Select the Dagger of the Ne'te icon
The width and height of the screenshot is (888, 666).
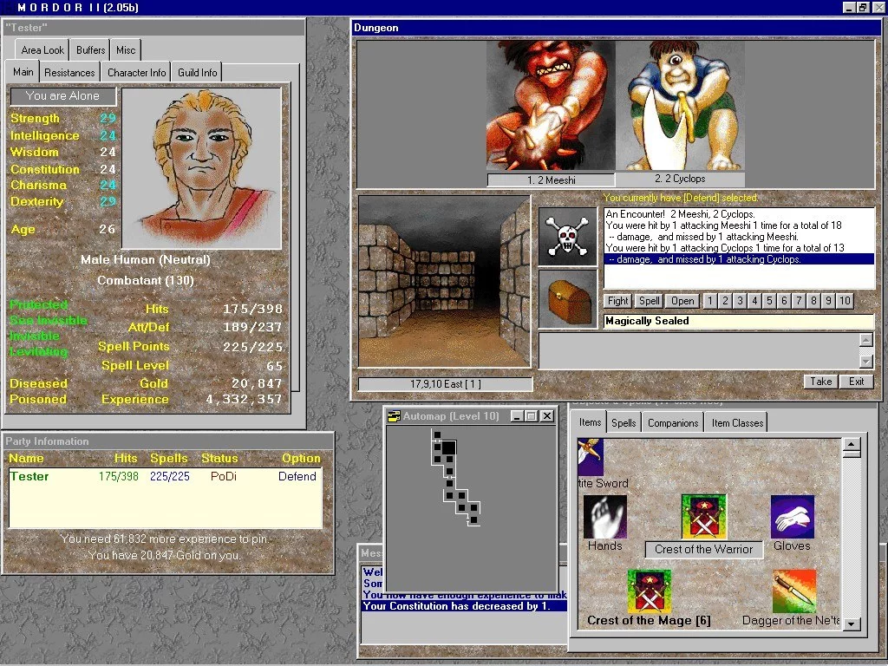[x=794, y=591]
